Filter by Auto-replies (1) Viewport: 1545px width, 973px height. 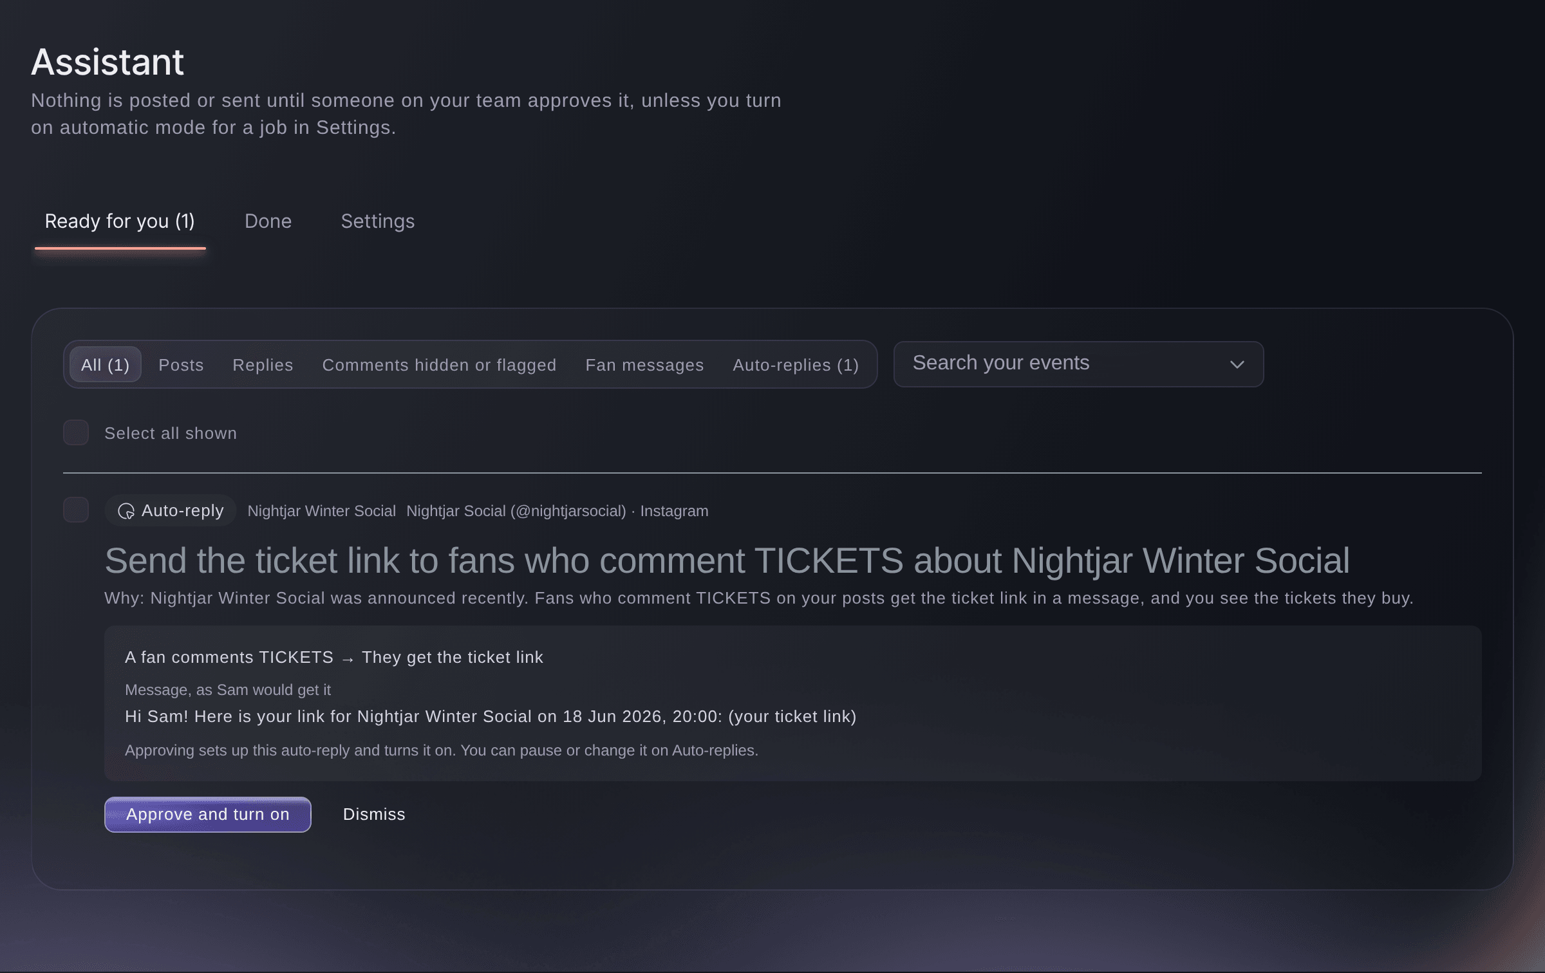tap(796, 365)
